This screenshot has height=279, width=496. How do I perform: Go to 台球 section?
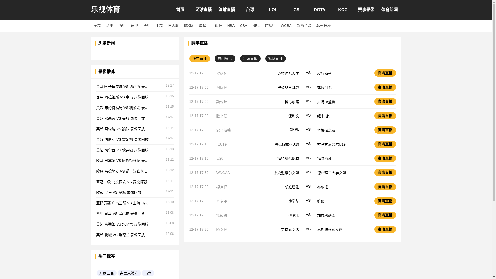[250, 10]
